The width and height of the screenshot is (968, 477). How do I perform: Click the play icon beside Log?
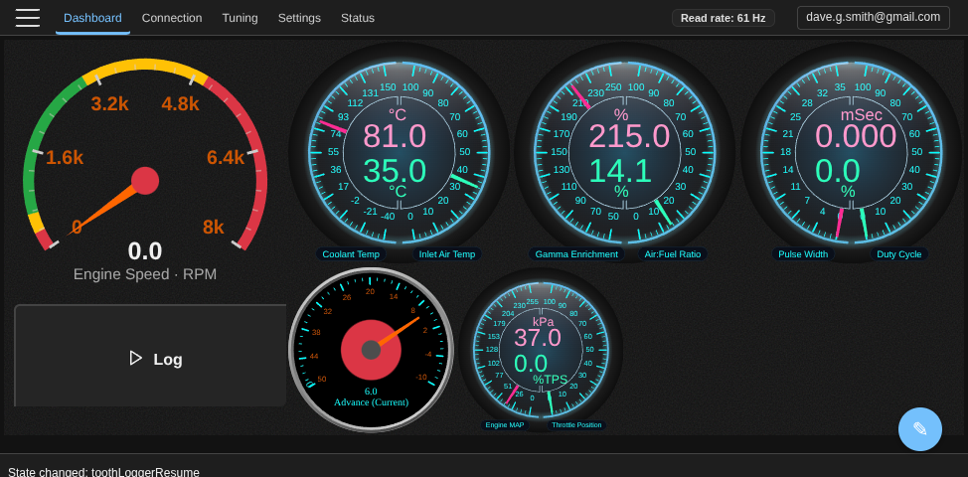[x=136, y=358]
